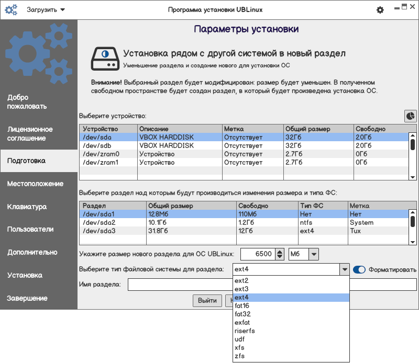Sort devices by Свободно column header
This screenshot has width=419, height=363.
pyautogui.click(x=385, y=129)
